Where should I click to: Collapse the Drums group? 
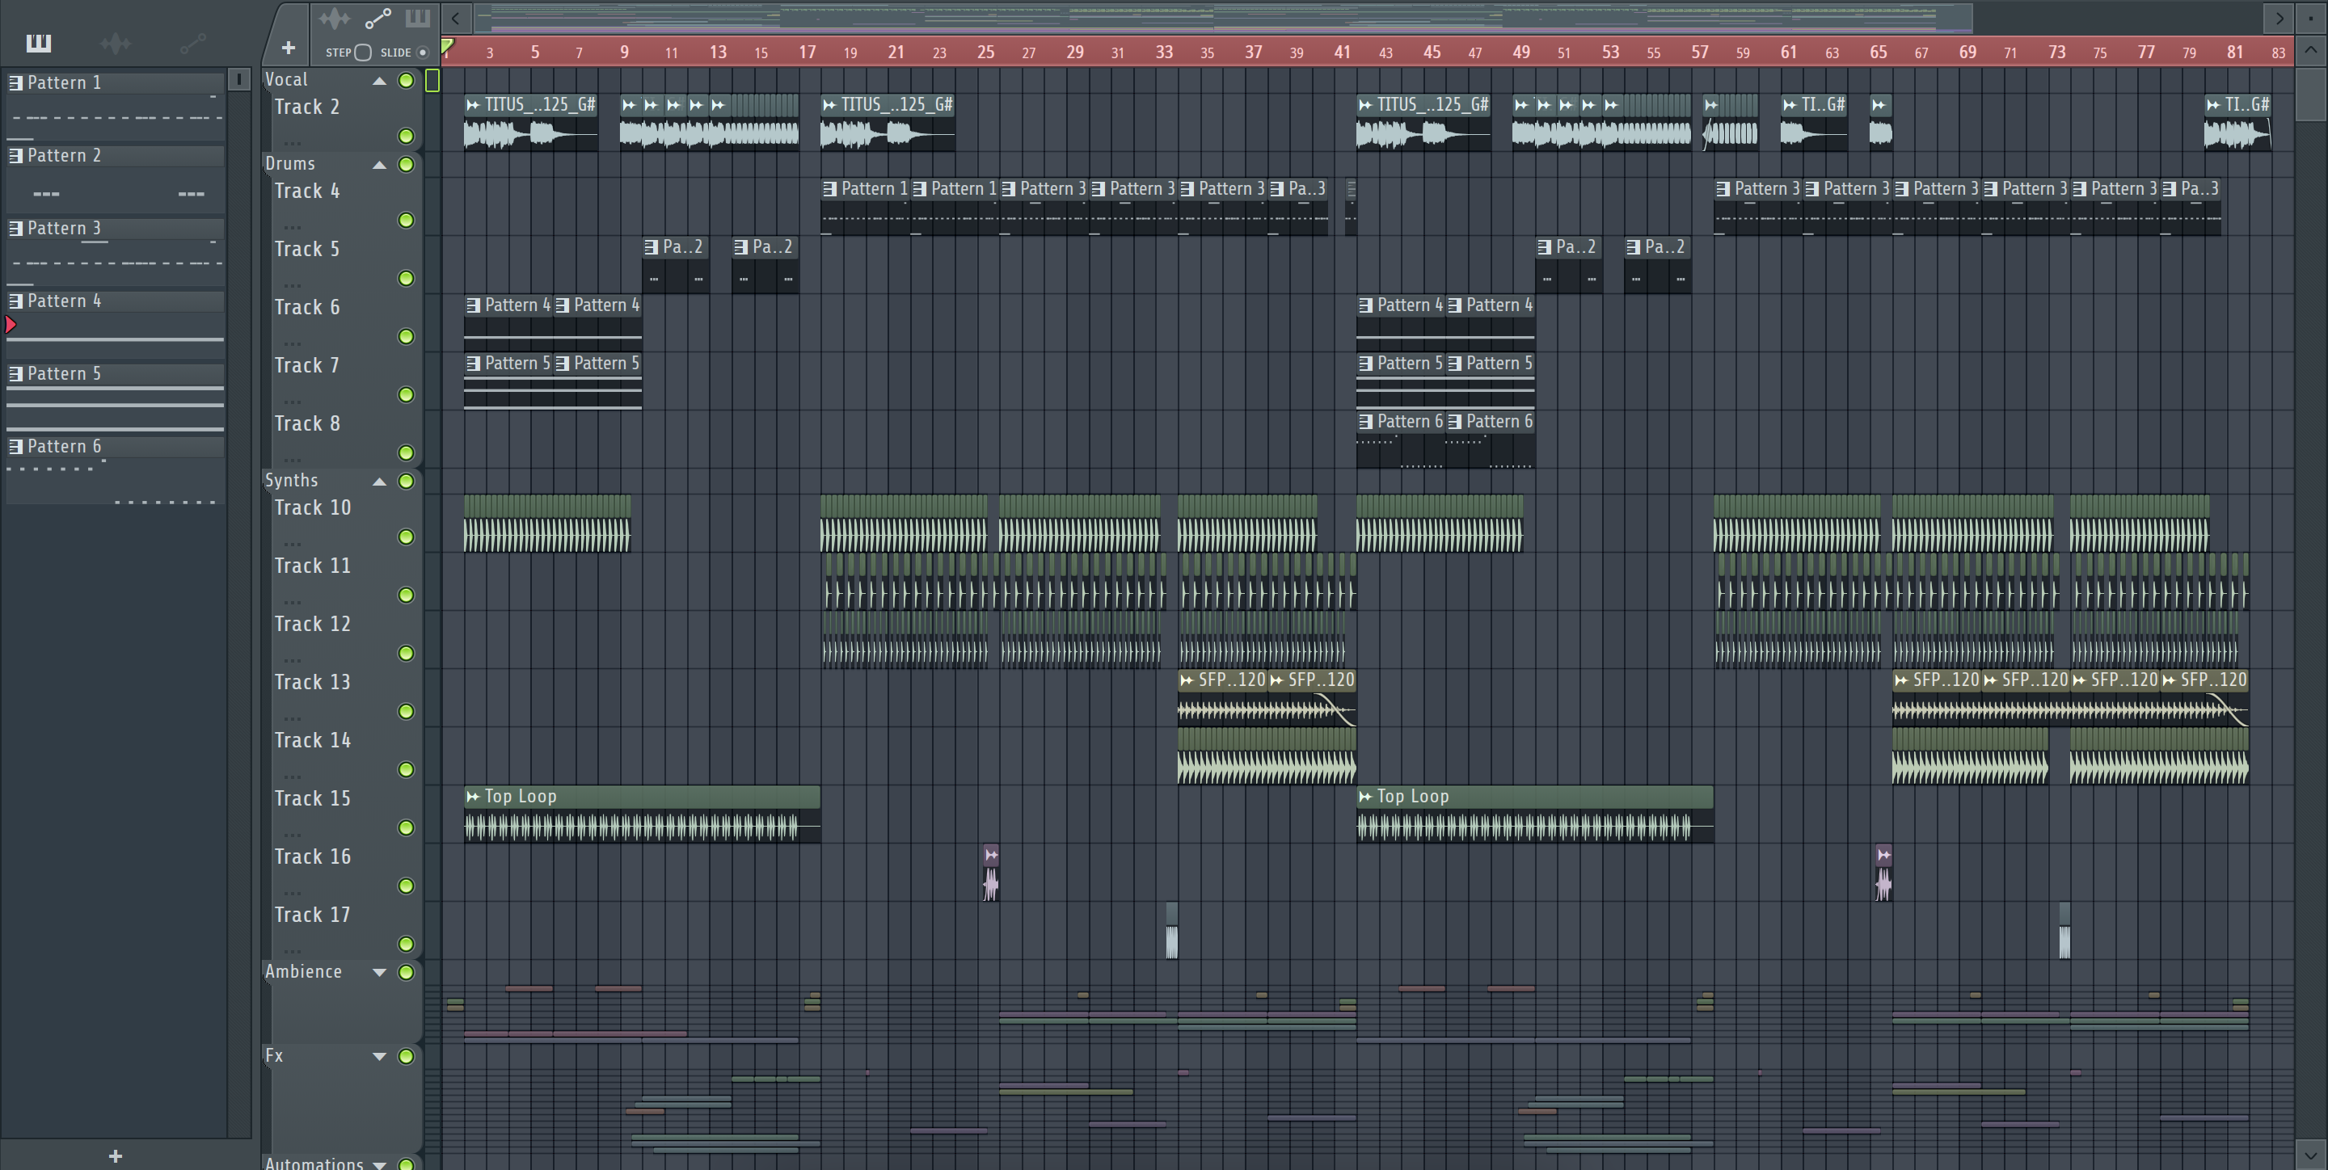point(380,165)
